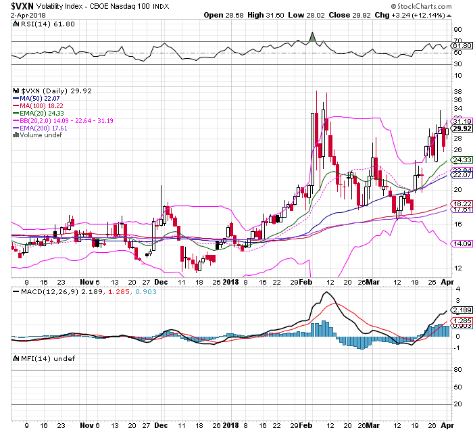This screenshot has height=432, width=473.
Task: Select the MA(100) red line swatch
Action: 16,106
